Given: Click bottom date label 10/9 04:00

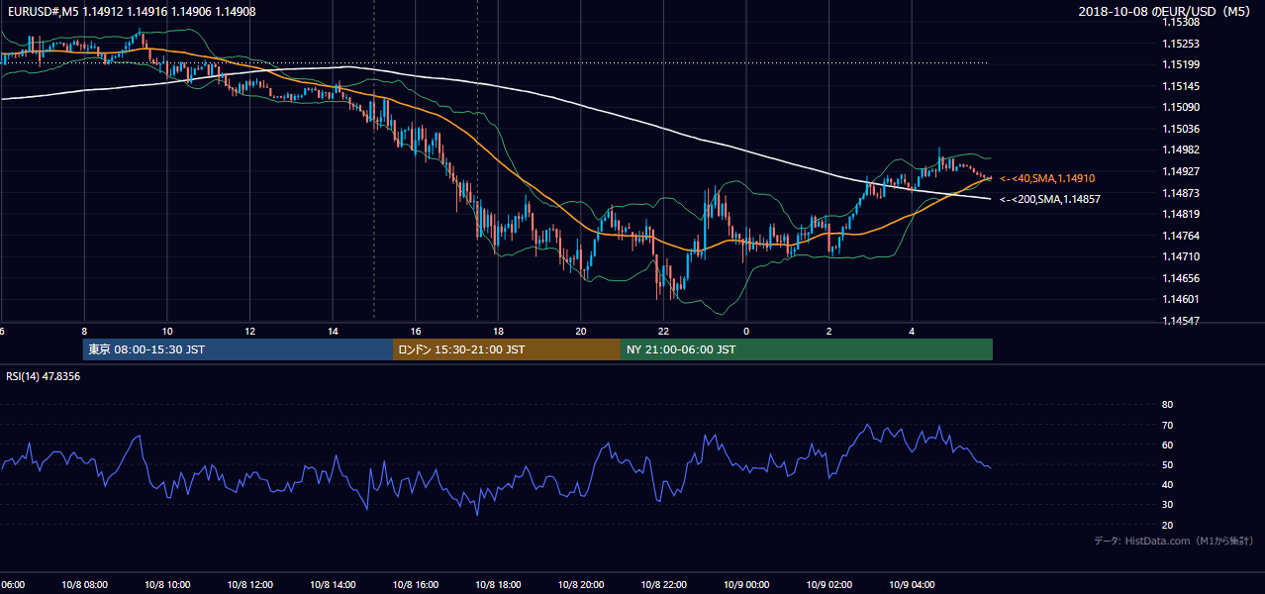Looking at the screenshot, I should (912, 584).
